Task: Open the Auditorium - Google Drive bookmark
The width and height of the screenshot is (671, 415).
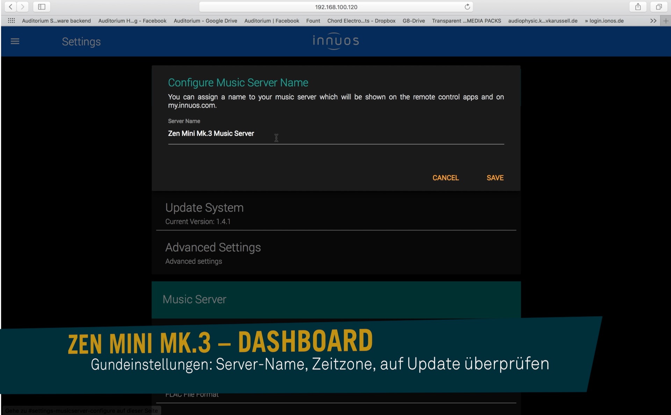Action: click(x=205, y=21)
